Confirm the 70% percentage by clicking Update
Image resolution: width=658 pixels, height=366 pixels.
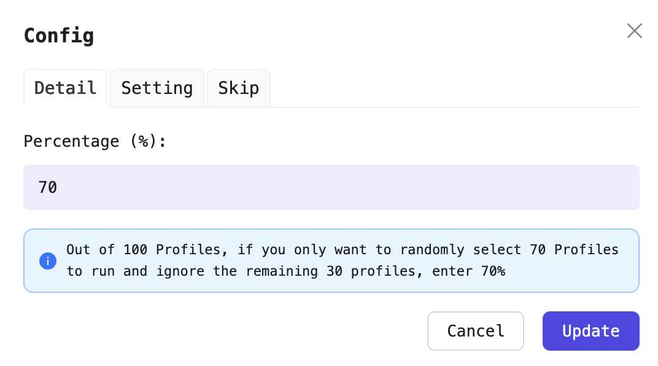click(590, 331)
